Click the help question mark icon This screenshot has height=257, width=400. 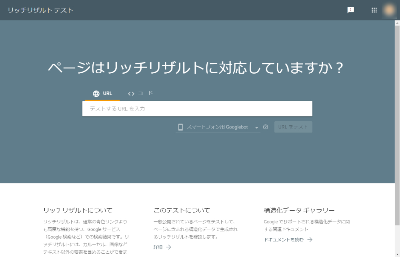266,127
